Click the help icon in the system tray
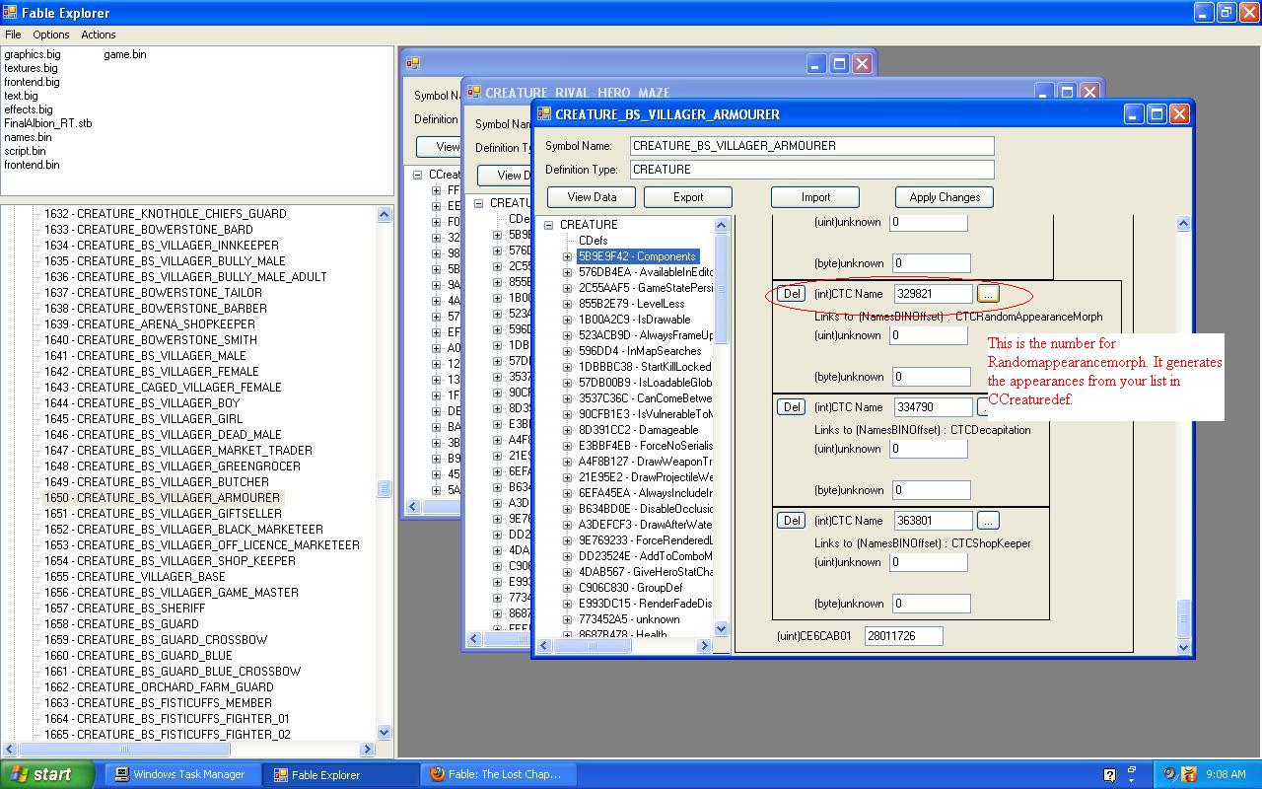1262x789 pixels. pos(1109,774)
